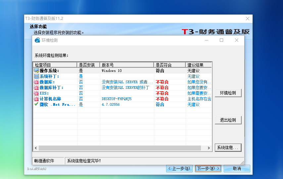This screenshot has height=179, width=283.
Task: Click the 畅捷通软件 status bar panel
Action: pos(48,161)
